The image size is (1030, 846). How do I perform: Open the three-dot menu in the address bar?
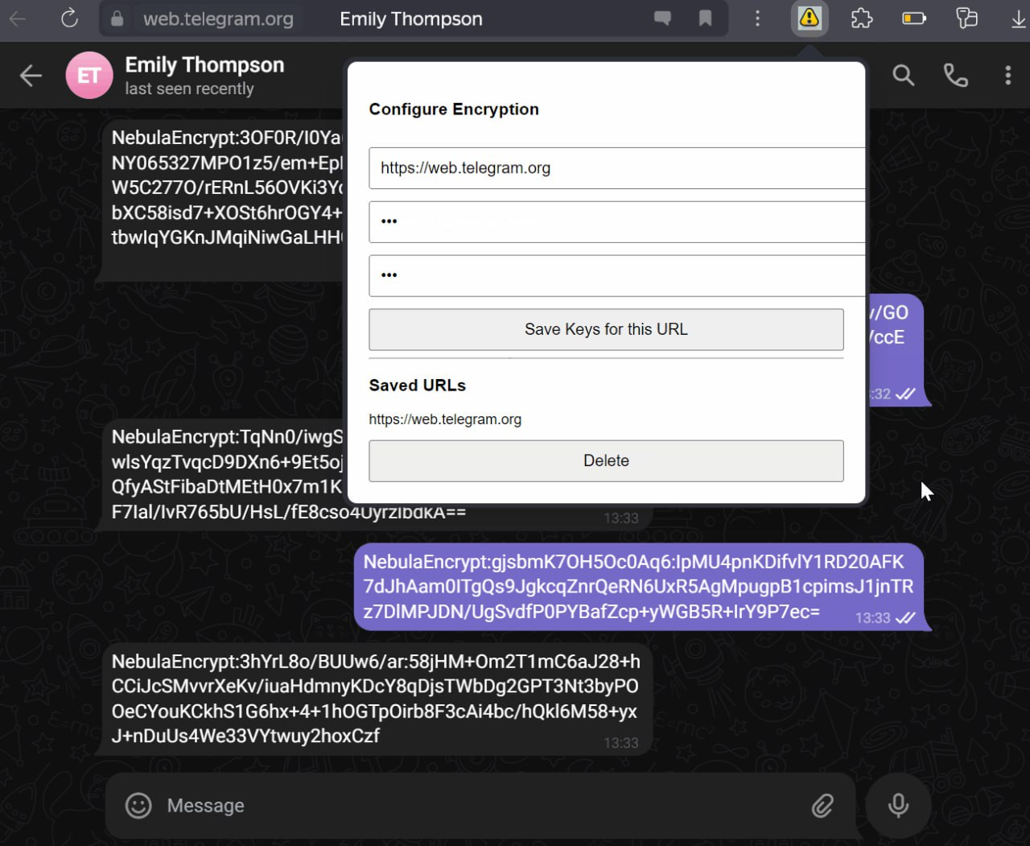757,18
